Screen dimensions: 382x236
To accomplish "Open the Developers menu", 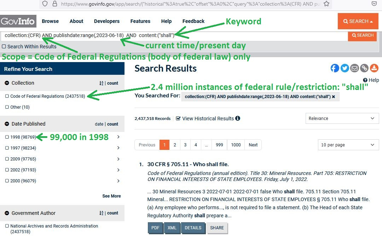I will click(x=107, y=21).
